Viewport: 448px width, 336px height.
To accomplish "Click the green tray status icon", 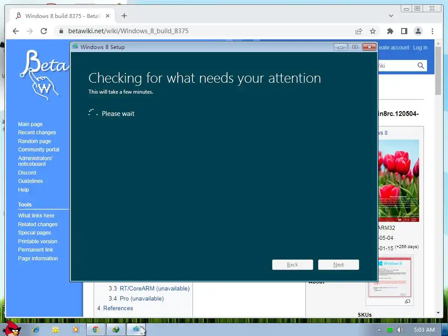I will tap(389, 330).
